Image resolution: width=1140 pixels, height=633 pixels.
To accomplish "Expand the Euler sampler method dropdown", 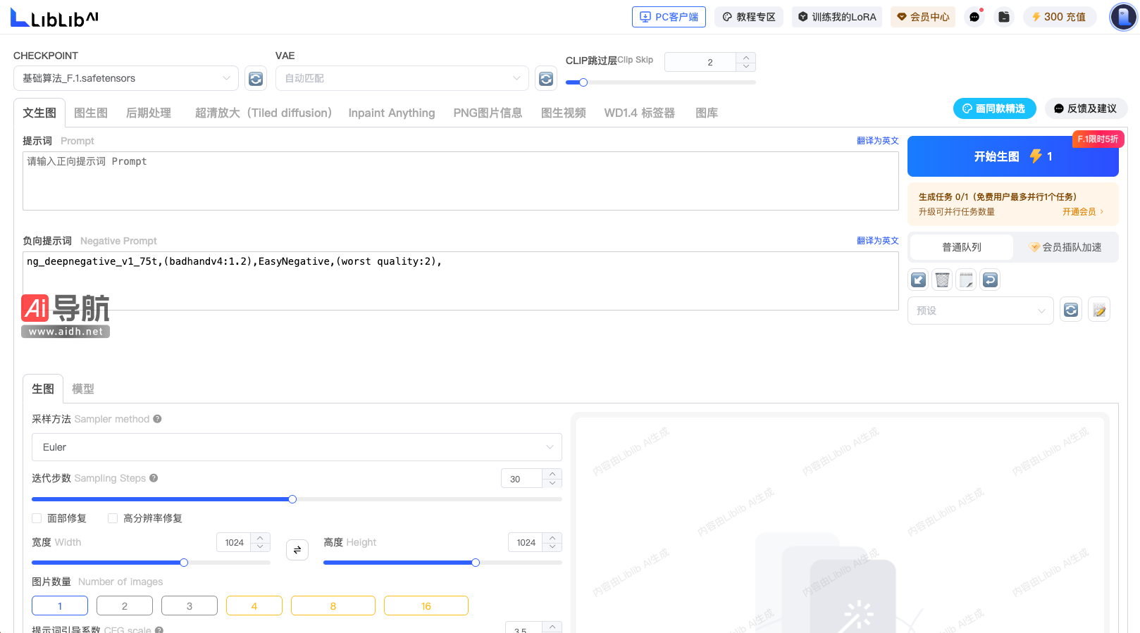I will pos(297,447).
